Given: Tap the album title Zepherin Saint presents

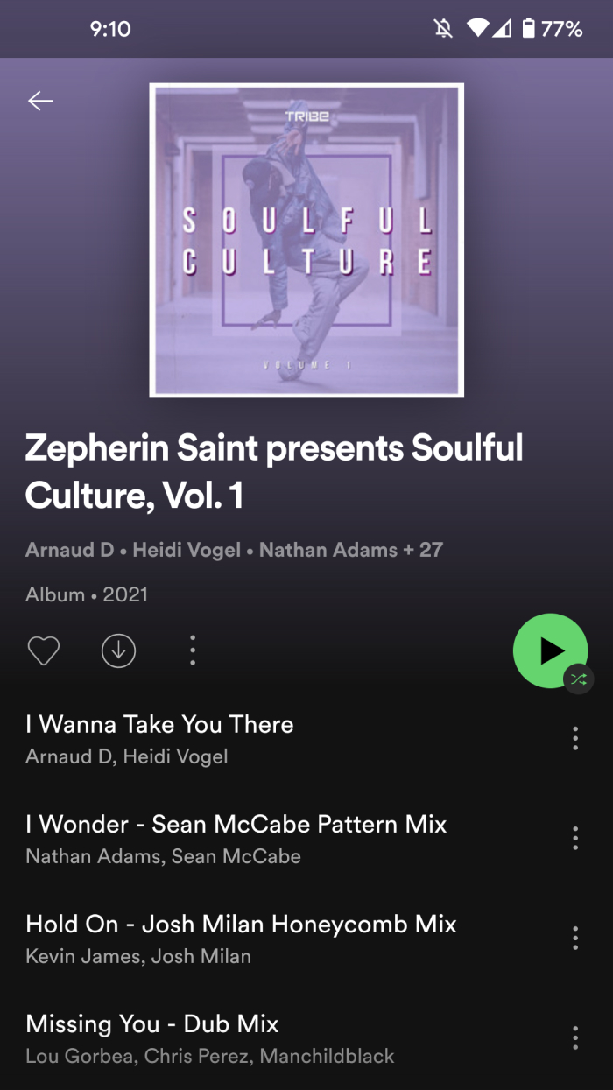Looking at the screenshot, I should click(274, 471).
